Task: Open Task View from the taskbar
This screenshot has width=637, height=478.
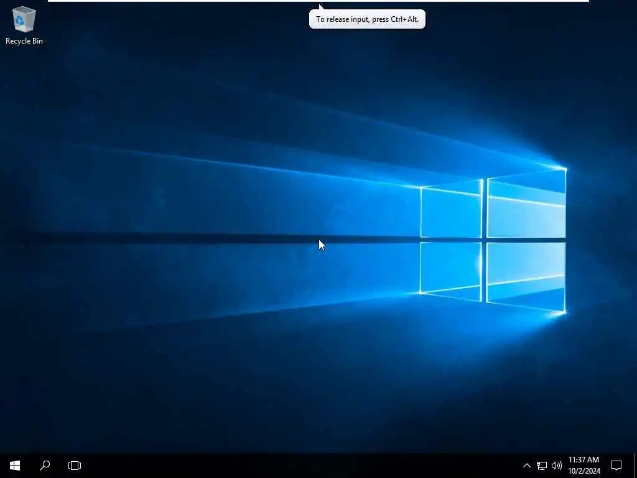Action: [x=75, y=466]
